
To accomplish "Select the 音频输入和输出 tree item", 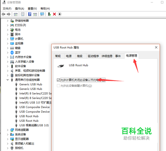I will coord(25,143).
